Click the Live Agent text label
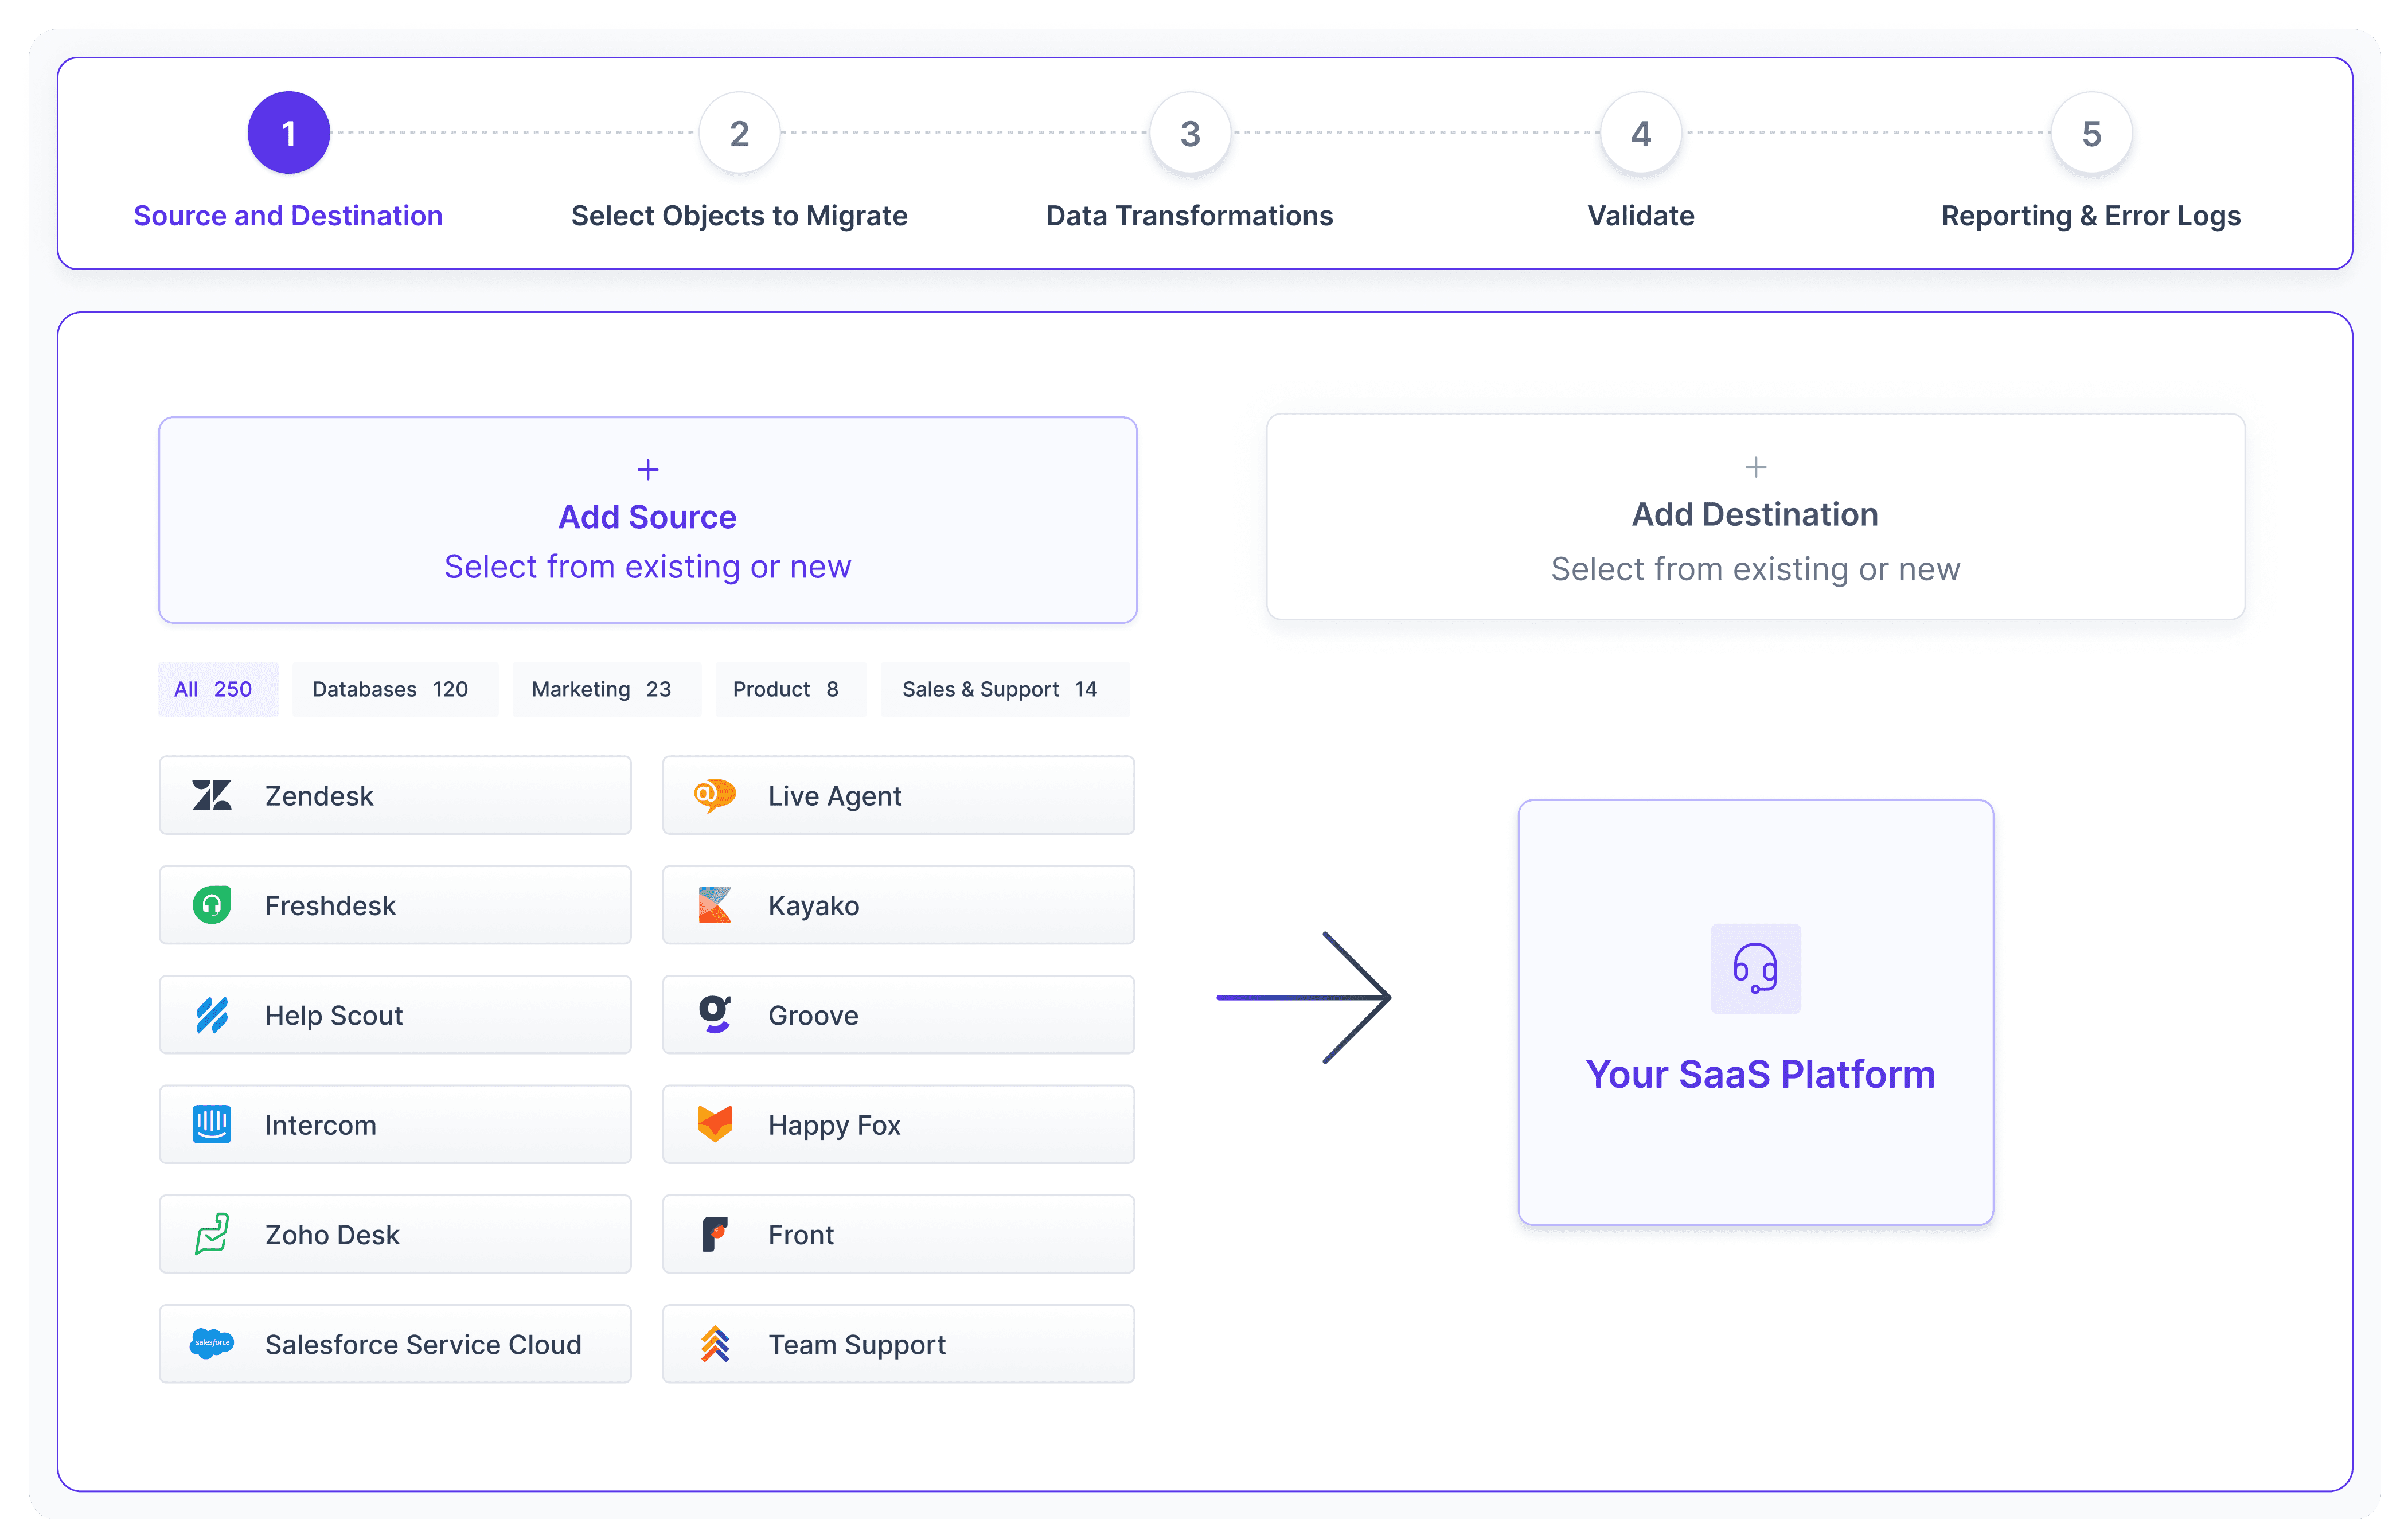 835,796
